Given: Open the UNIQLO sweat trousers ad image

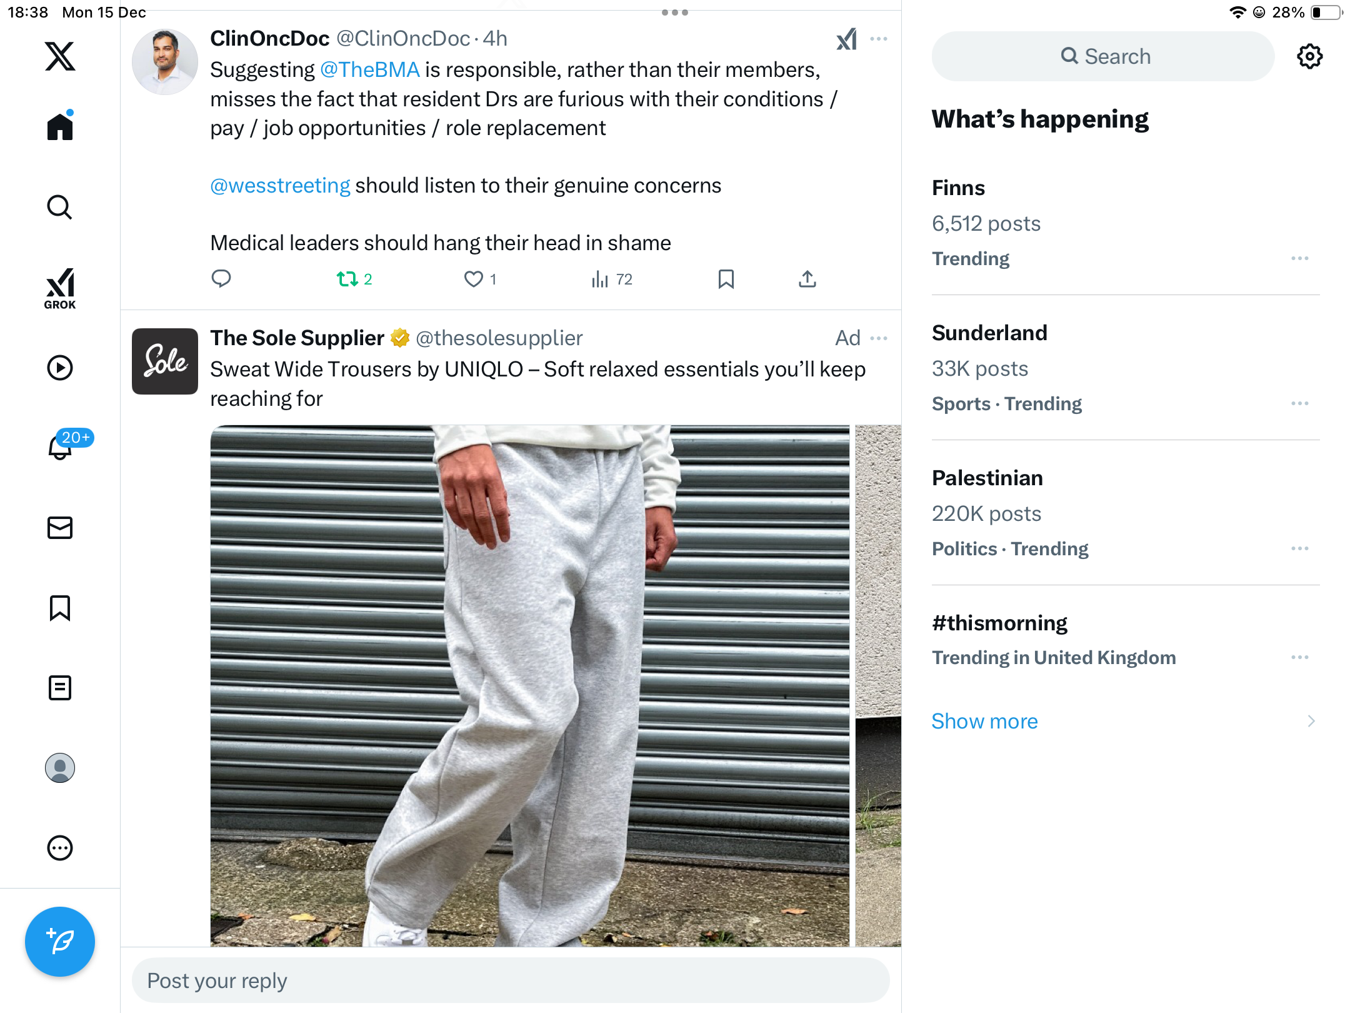Looking at the screenshot, I should [529, 685].
